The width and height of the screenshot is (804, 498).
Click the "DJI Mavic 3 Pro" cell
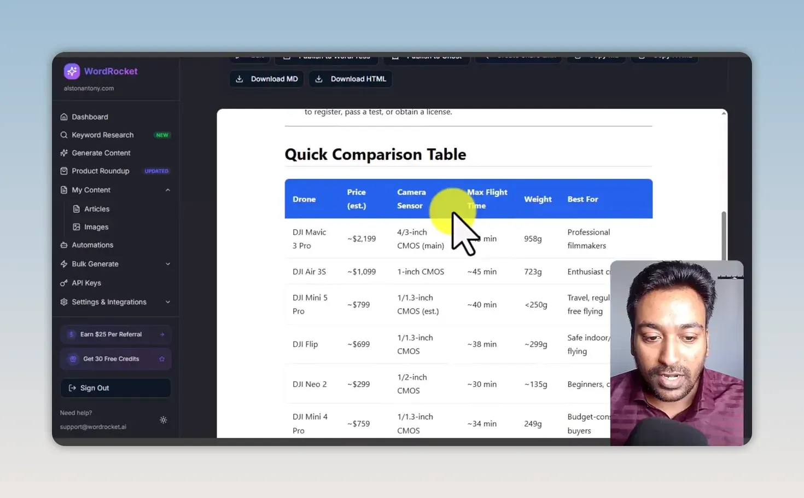[310, 239]
